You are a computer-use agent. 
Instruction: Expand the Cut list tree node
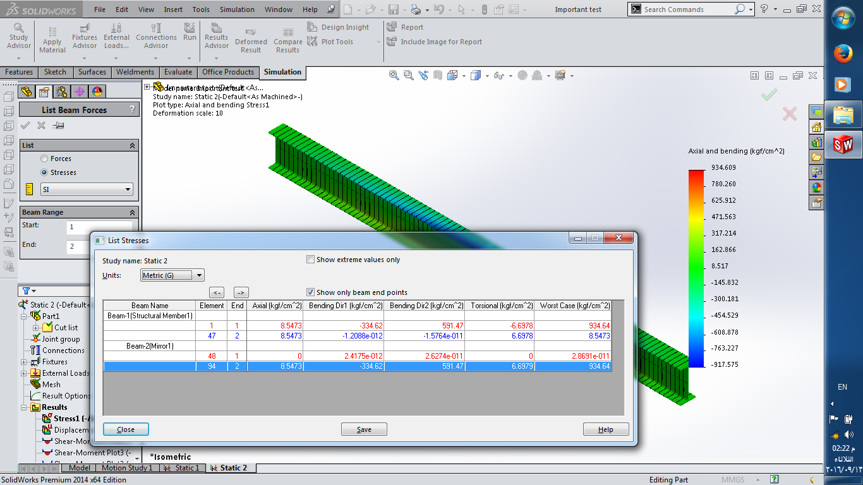click(36, 328)
